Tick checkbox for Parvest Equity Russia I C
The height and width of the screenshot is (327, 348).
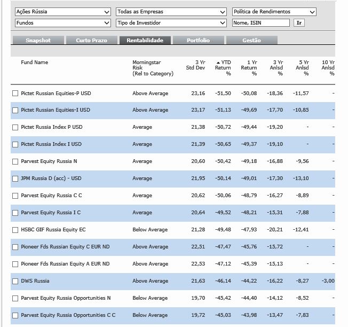15,213
